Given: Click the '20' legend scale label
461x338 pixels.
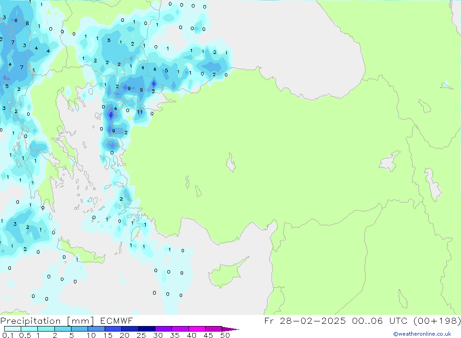Looking at the screenshot, I should pos(124,335).
